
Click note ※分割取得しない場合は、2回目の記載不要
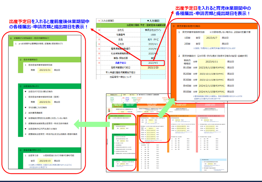(230, 32)
